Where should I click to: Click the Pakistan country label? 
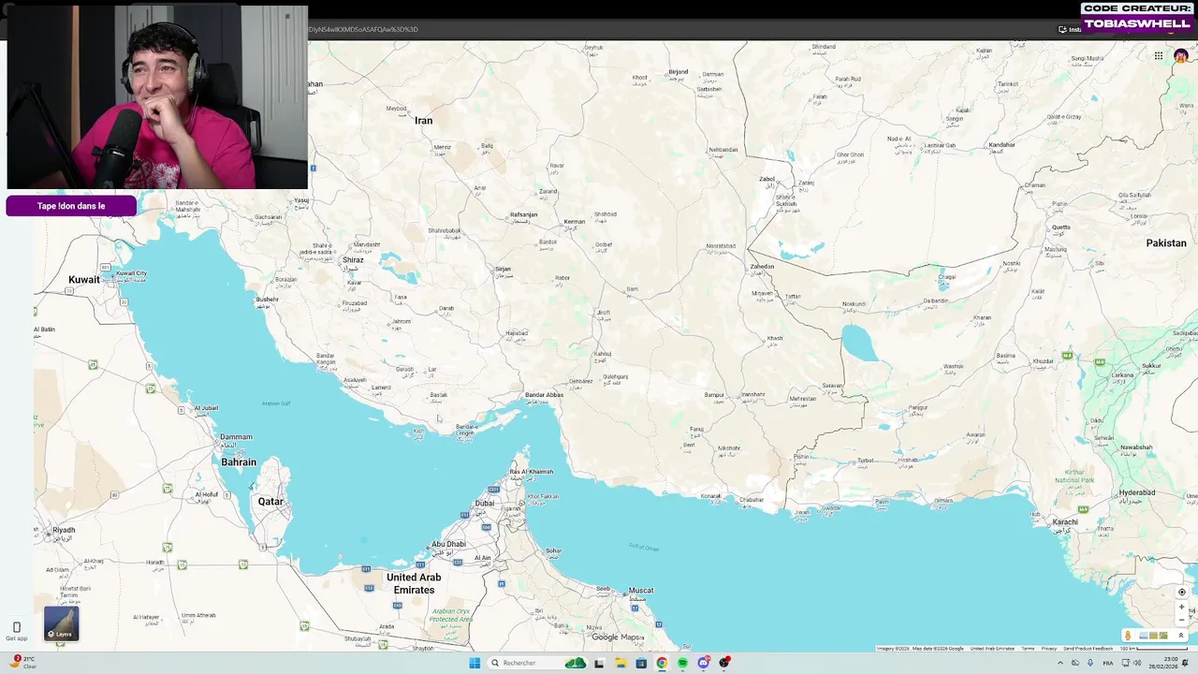[x=1166, y=243]
